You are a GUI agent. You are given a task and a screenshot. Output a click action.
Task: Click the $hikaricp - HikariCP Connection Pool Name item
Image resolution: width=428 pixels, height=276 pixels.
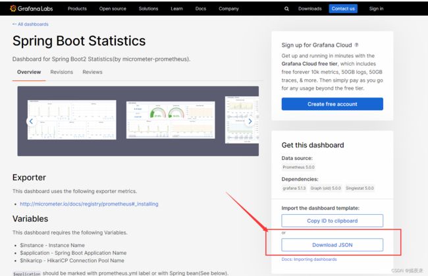72,260
